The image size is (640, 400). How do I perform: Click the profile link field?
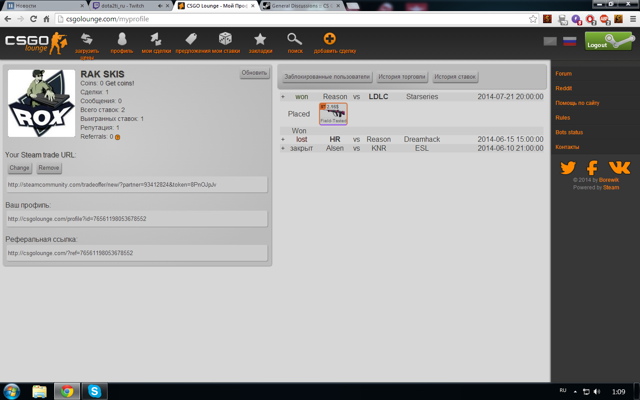137,219
